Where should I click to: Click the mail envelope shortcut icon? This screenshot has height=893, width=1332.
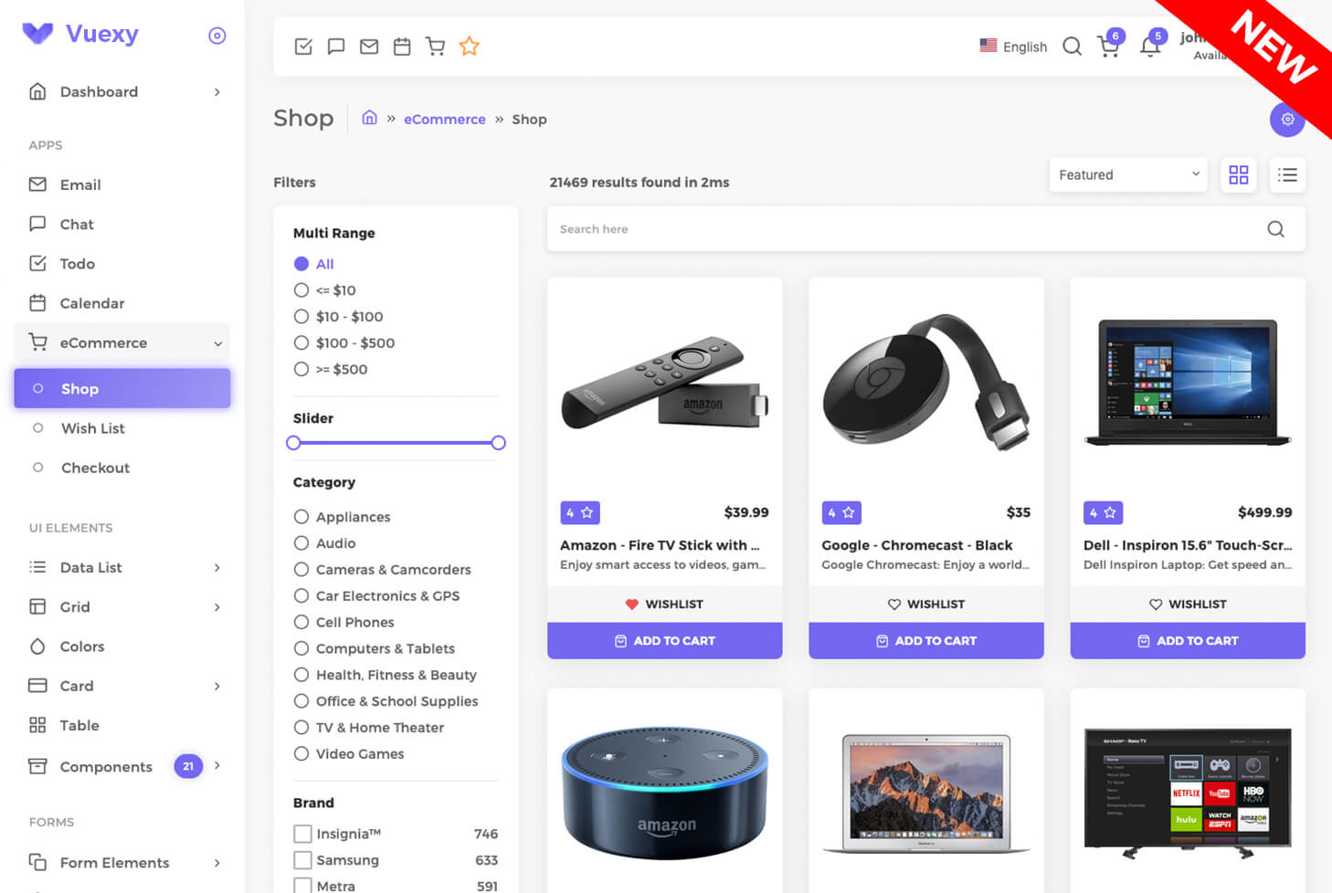click(x=369, y=46)
